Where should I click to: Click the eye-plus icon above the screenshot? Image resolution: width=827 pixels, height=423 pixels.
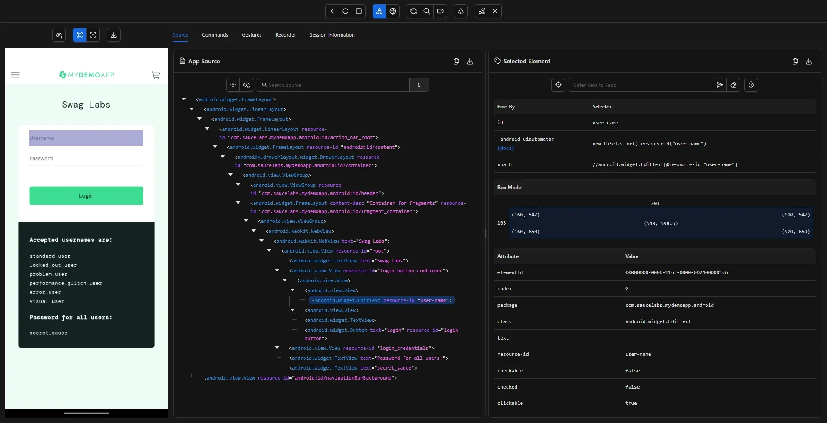point(59,35)
